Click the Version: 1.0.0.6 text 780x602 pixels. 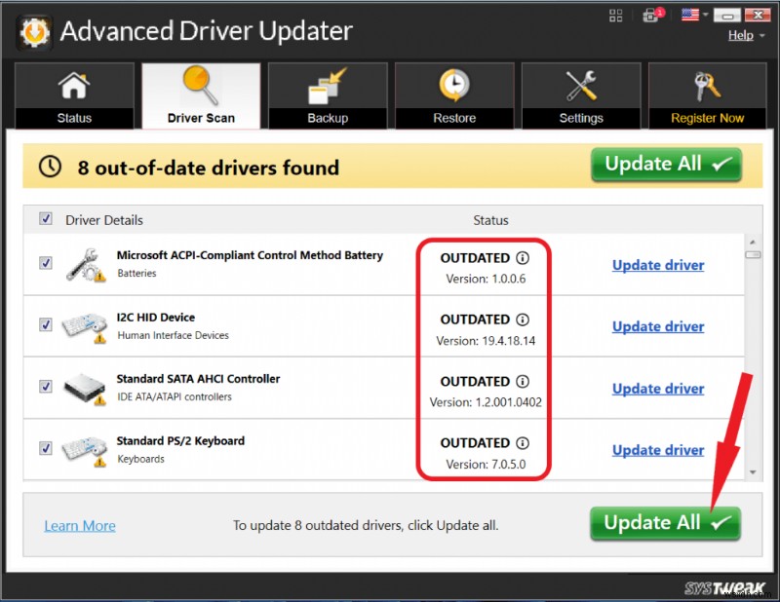[486, 279]
